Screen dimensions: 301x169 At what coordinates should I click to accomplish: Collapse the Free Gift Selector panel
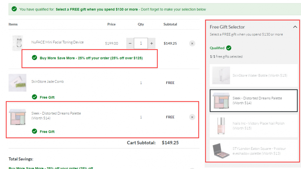coord(295,27)
